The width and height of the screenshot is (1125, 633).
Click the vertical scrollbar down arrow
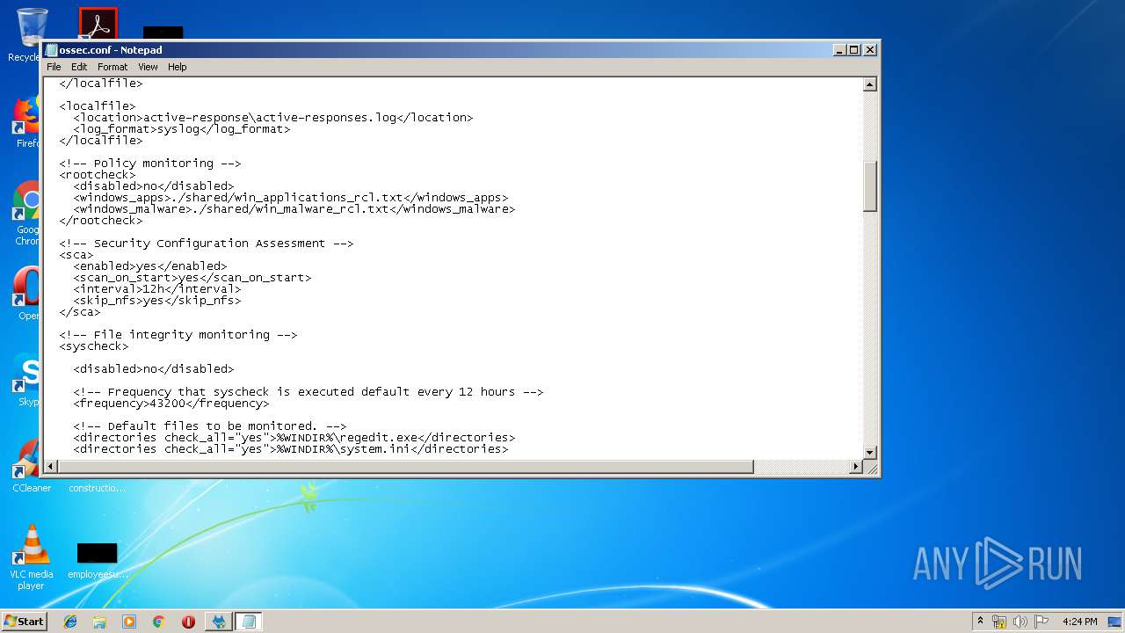click(870, 453)
